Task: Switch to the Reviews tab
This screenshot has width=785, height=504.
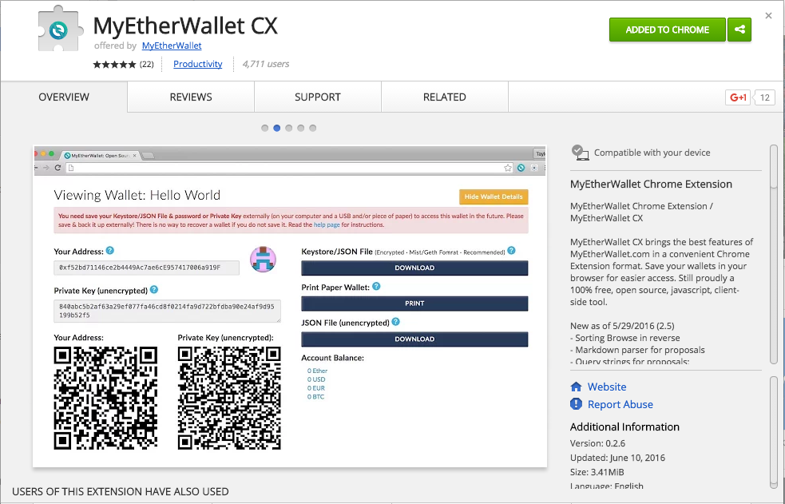Action: coord(191,97)
